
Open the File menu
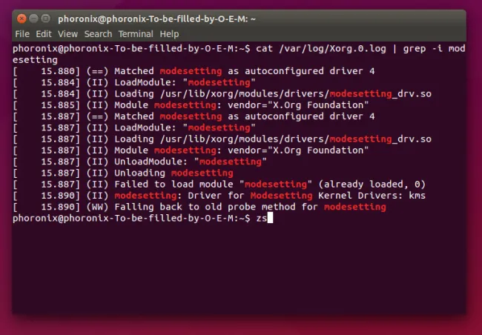pyautogui.click(x=22, y=34)
